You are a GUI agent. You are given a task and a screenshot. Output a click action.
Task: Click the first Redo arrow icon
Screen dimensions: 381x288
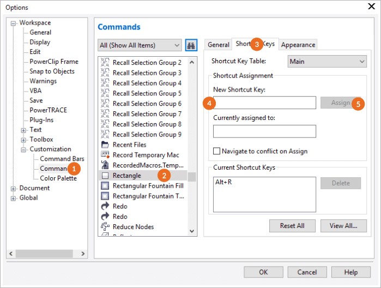105,206
